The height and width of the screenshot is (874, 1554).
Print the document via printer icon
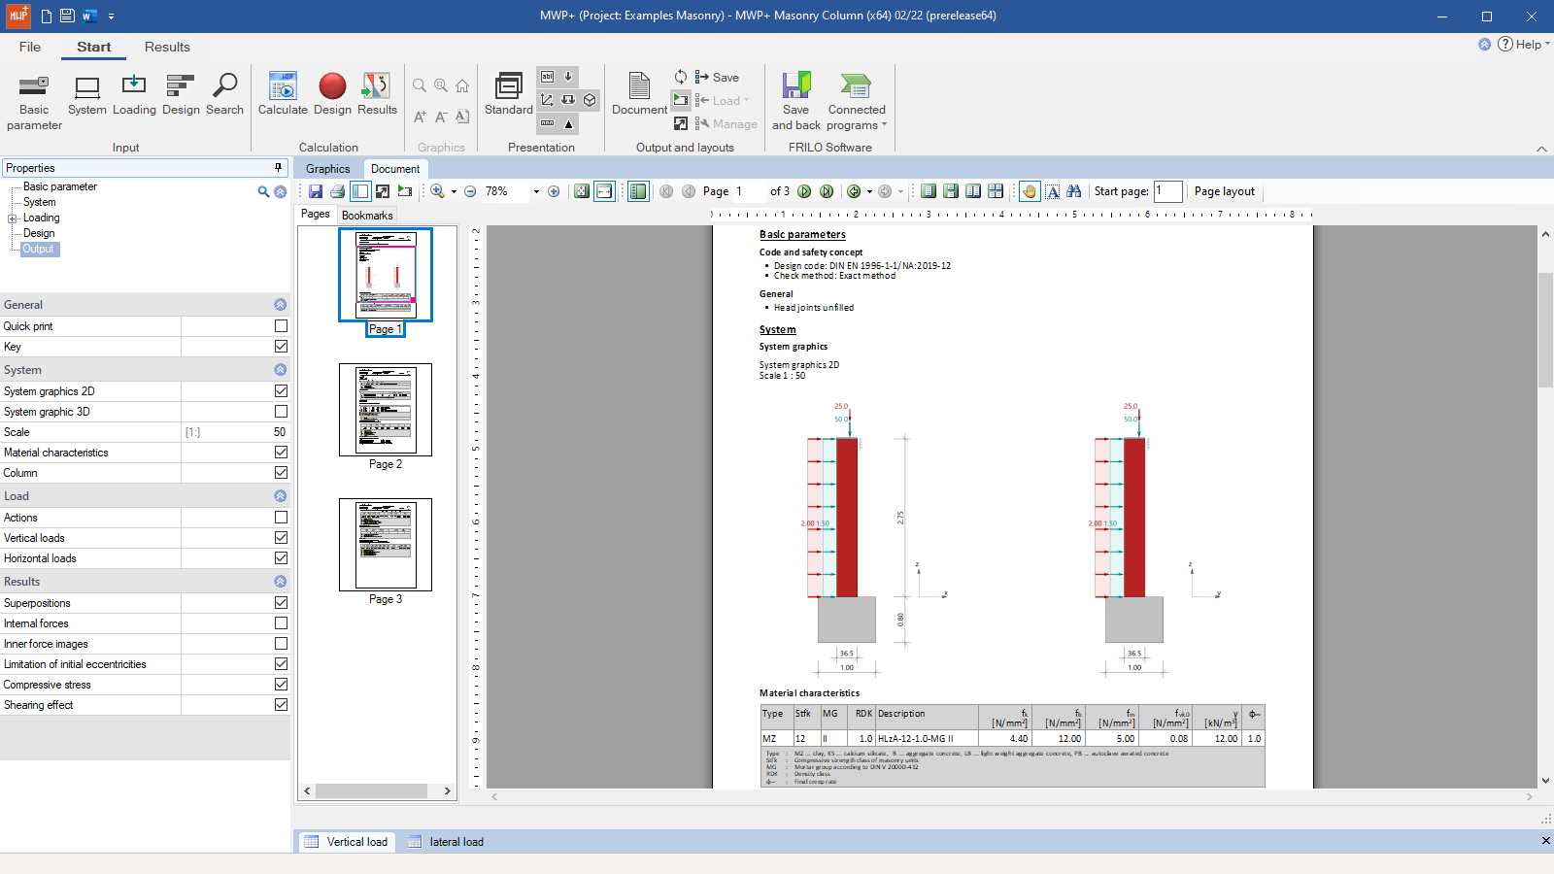point(337,191)
